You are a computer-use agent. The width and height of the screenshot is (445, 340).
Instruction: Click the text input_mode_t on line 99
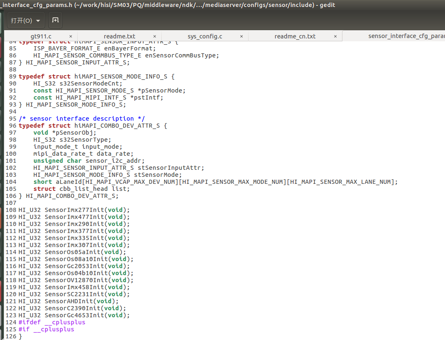point(56,147)
